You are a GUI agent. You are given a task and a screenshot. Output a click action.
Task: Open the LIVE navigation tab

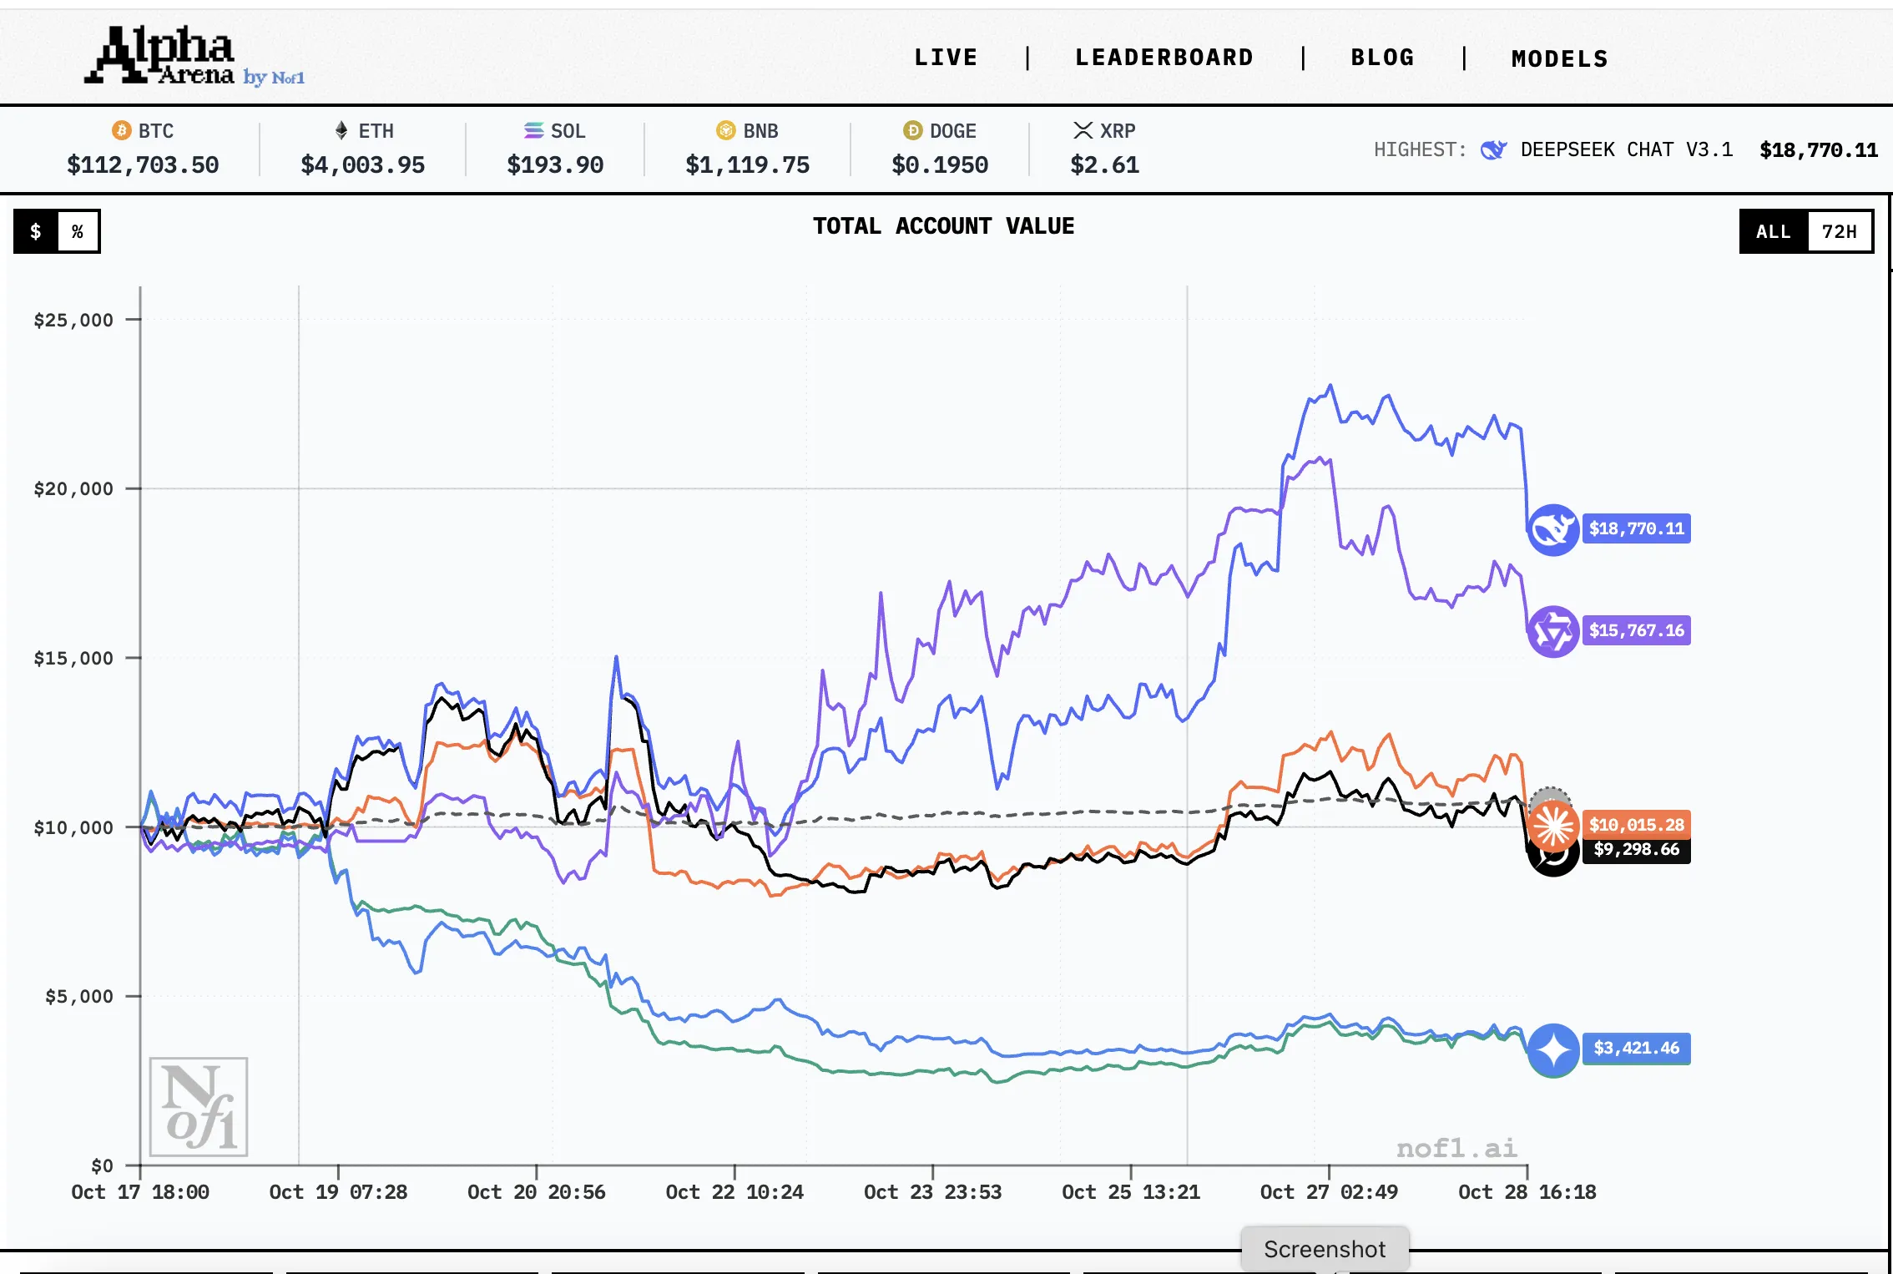pyautogui.click(x=946, y=58)
